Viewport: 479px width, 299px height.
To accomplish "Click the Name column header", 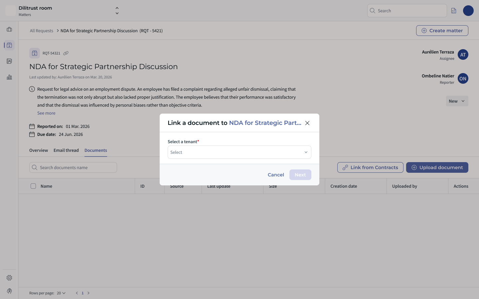I will (46, 186).
